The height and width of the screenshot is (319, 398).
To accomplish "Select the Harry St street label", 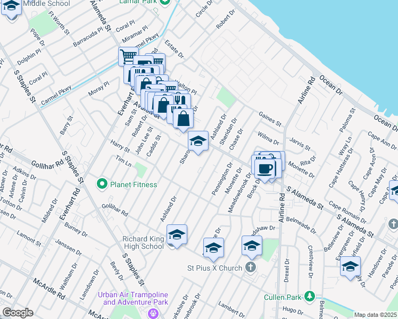I will [120, 146].
